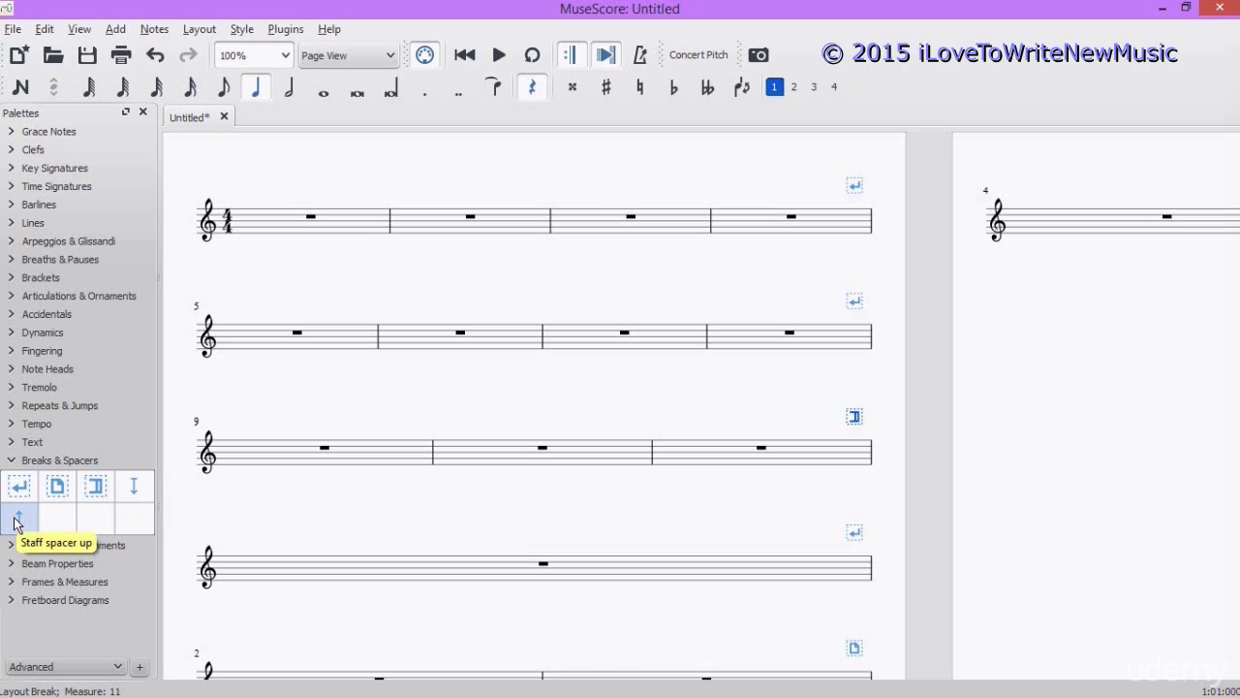Create a new score with toolbar icon
This screenshot has height=698, width=1240.
coord(19,55)
